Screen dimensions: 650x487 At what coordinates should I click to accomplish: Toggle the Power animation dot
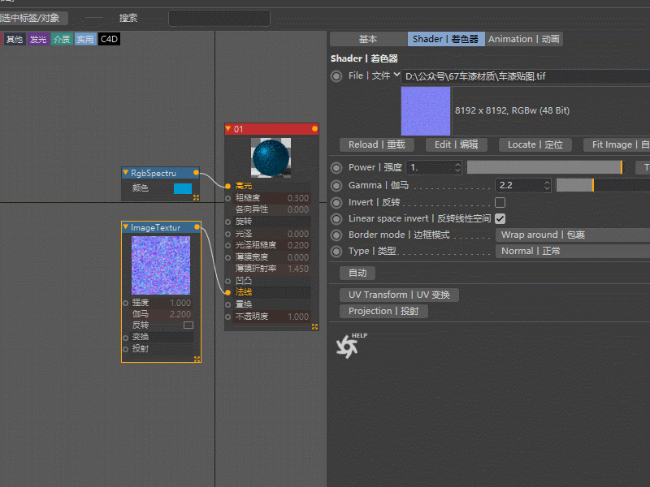(x=336, y=168)
